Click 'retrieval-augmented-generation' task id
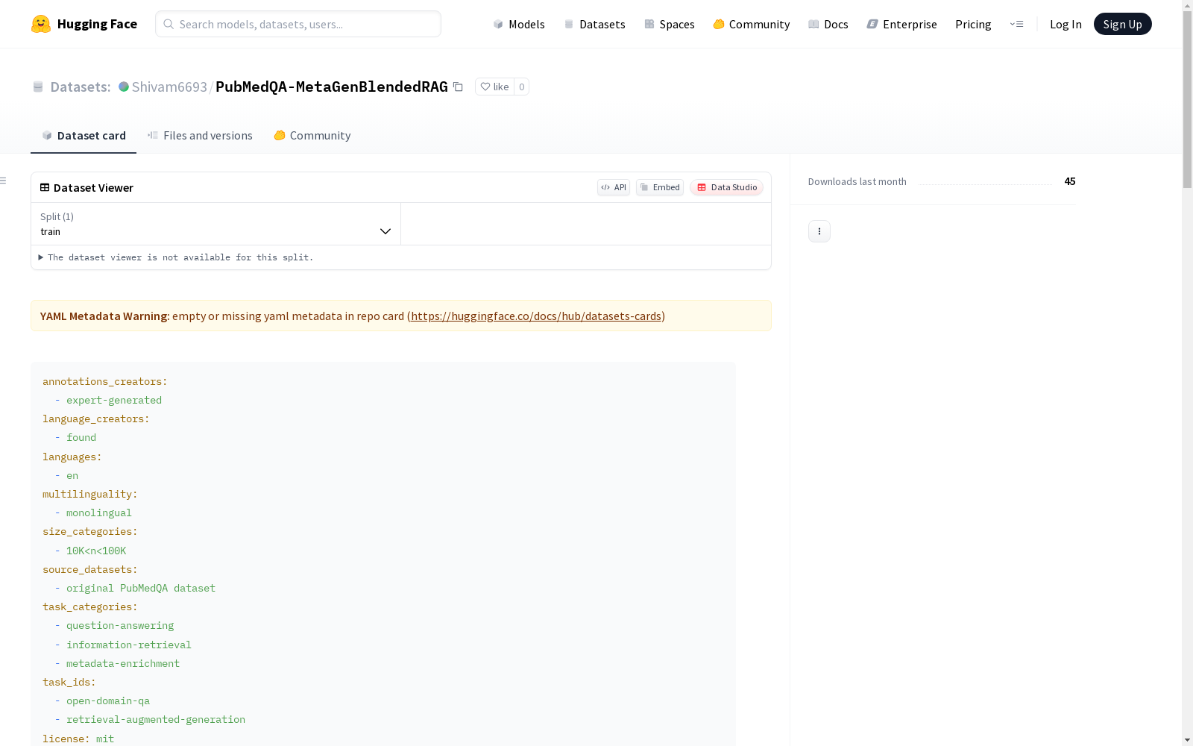The width and height of the screenshot is (1193, 746). [x=156, y=719]
